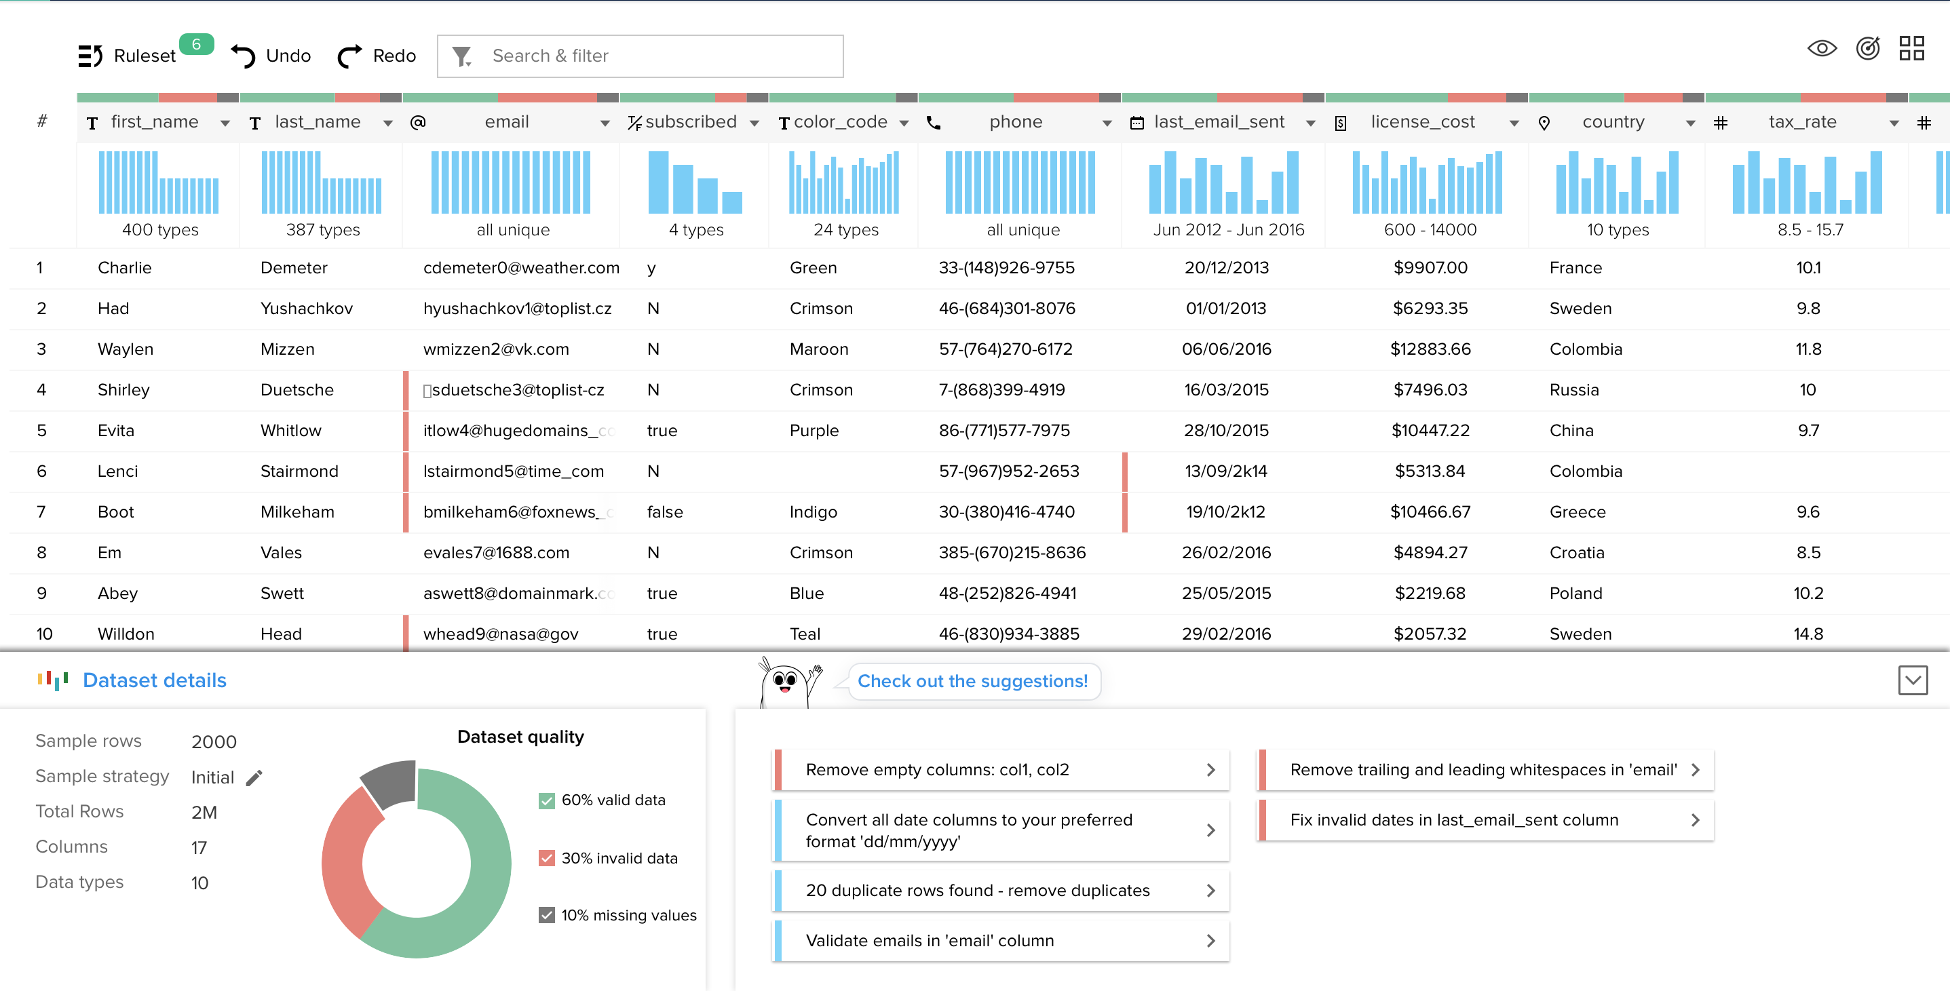Screen dimensions: 1950x991
Task: Click the Redo arrow icon
Action: [349, 56]
